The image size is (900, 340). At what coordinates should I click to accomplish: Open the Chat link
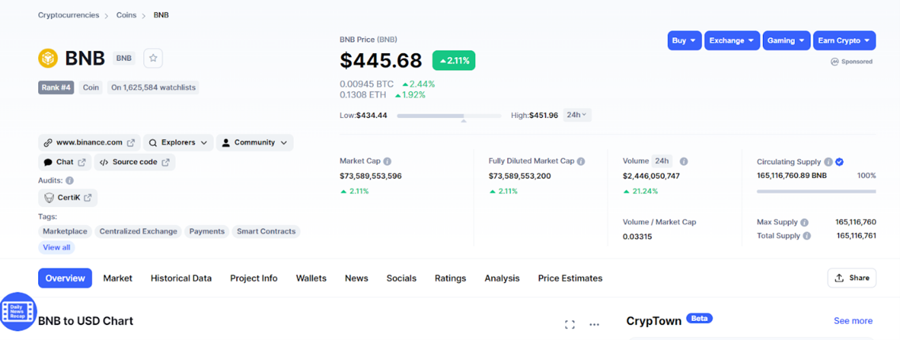point(65,162)
